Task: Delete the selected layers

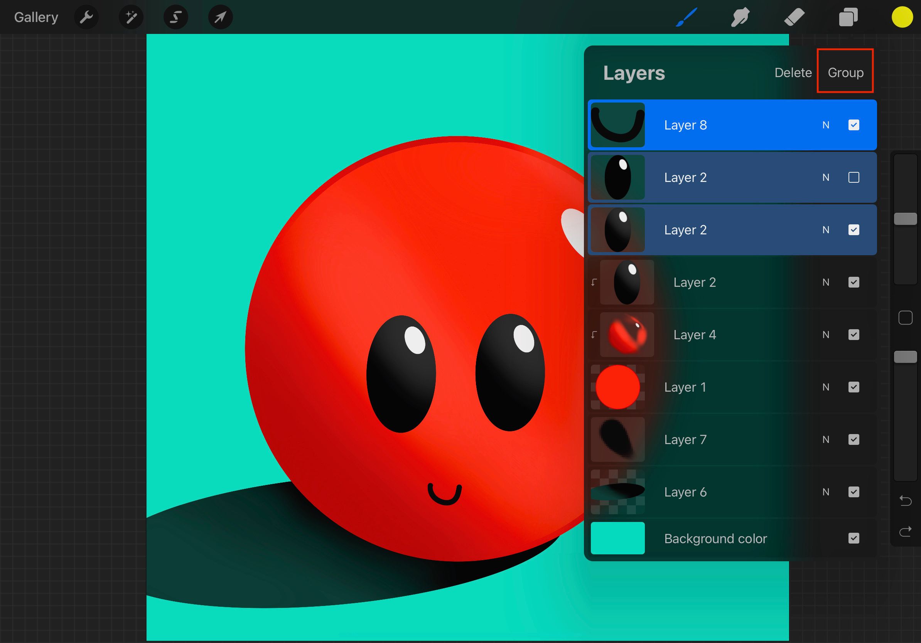Action: pyautogui.click(x=793, y=72)
